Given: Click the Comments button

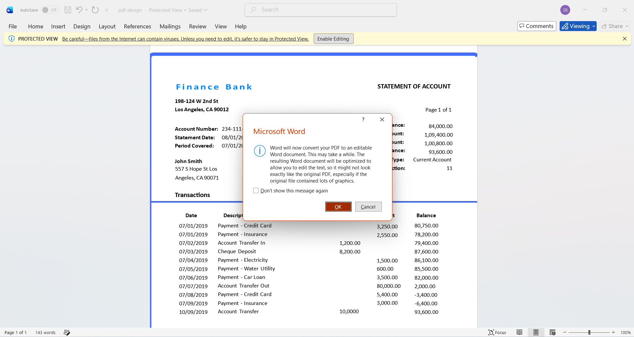Looking at the screenshot, I should 536,26.
